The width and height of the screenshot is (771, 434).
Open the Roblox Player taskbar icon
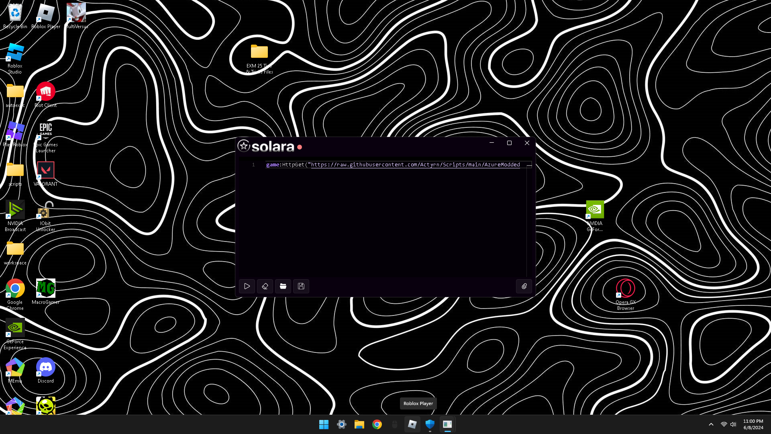412,424
